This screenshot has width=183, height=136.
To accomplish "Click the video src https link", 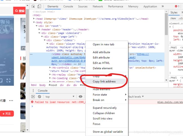I will pos(143,54).
